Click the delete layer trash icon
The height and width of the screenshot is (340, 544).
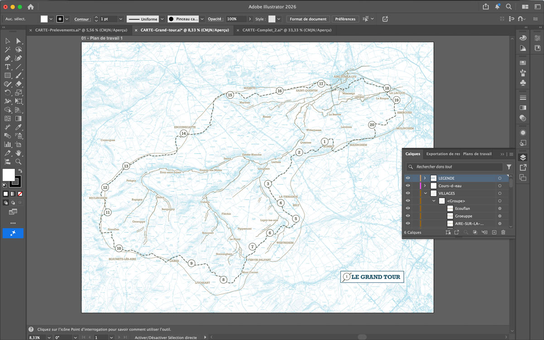tap(503, 233)
